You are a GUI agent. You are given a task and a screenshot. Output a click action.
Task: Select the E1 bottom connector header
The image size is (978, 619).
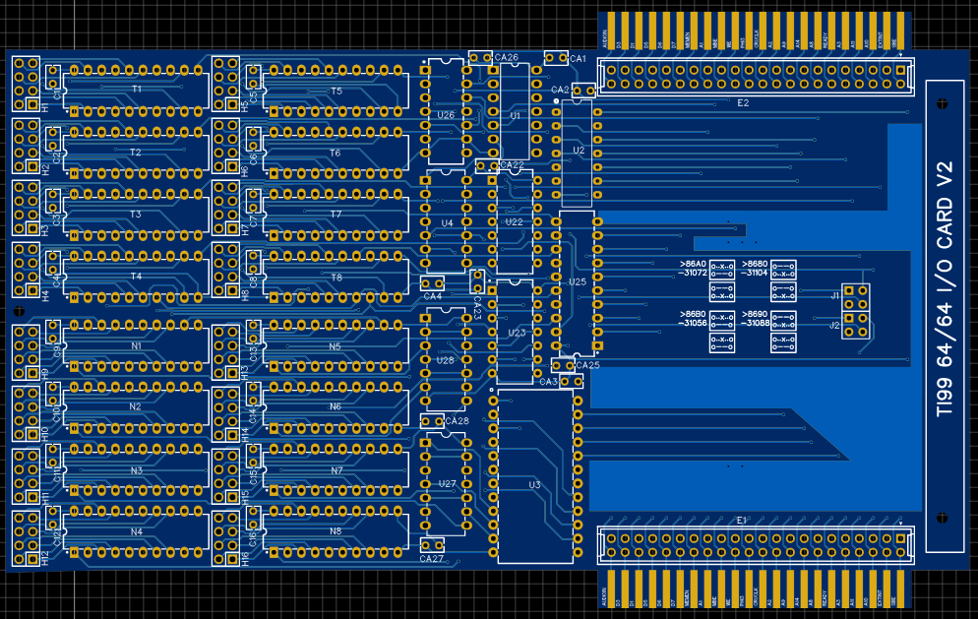point(757,540)
